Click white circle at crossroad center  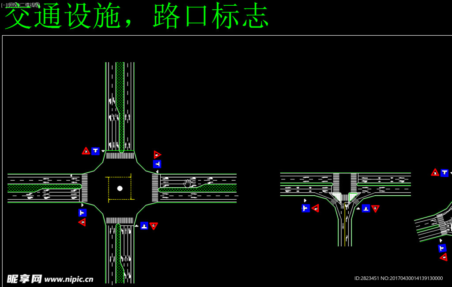click(x=120, y=189)
